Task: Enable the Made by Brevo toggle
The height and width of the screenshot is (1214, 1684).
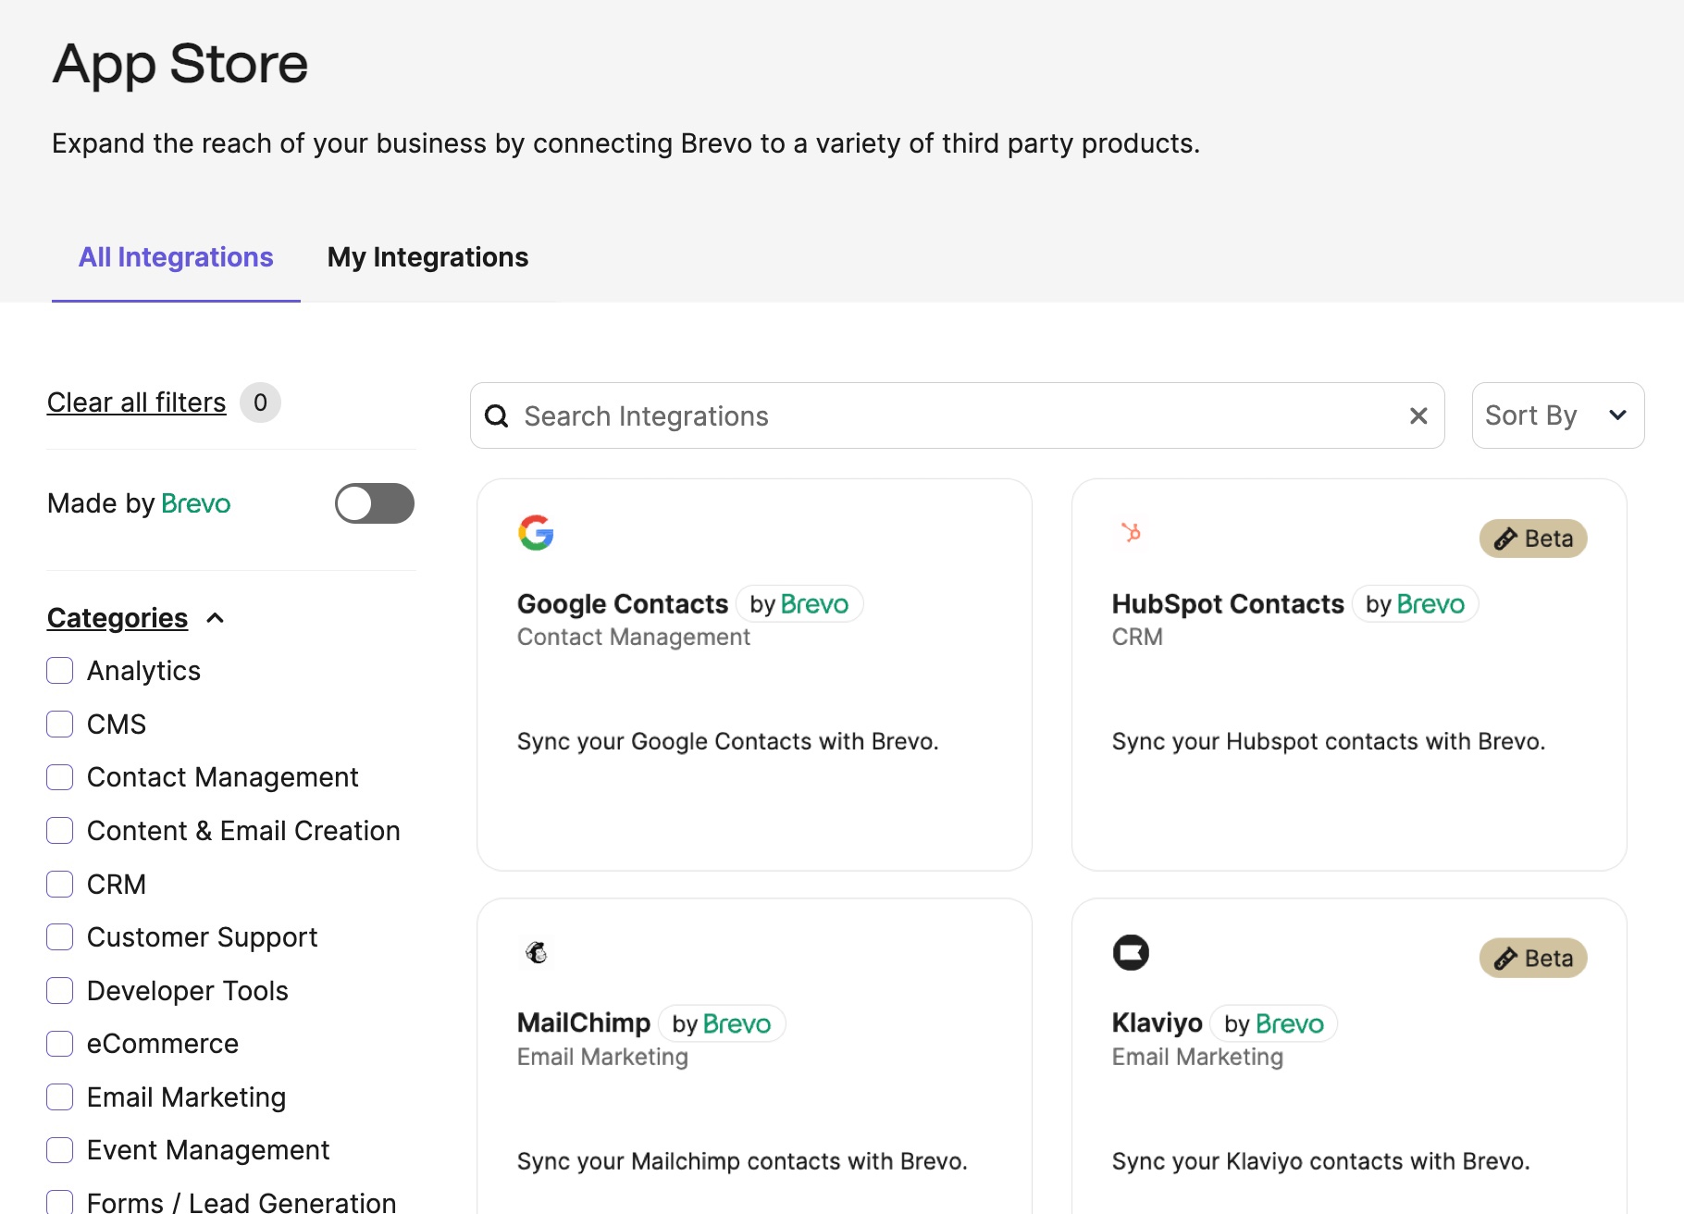Action: [x=374, y=503]
